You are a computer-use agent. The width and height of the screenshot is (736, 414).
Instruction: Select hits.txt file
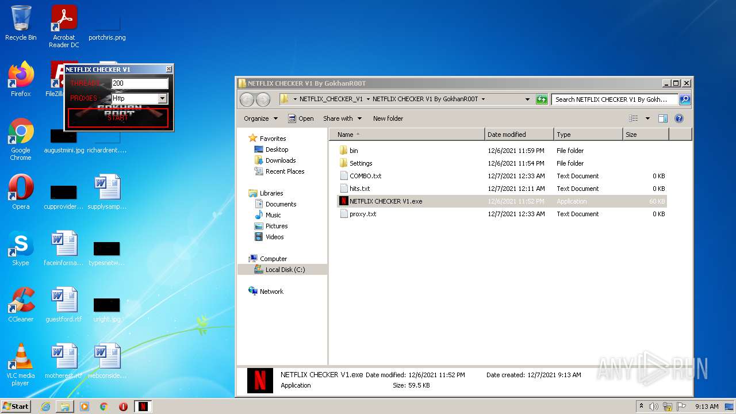pos(503,189)
